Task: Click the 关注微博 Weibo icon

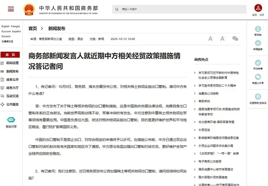Action: pos(258,63)
